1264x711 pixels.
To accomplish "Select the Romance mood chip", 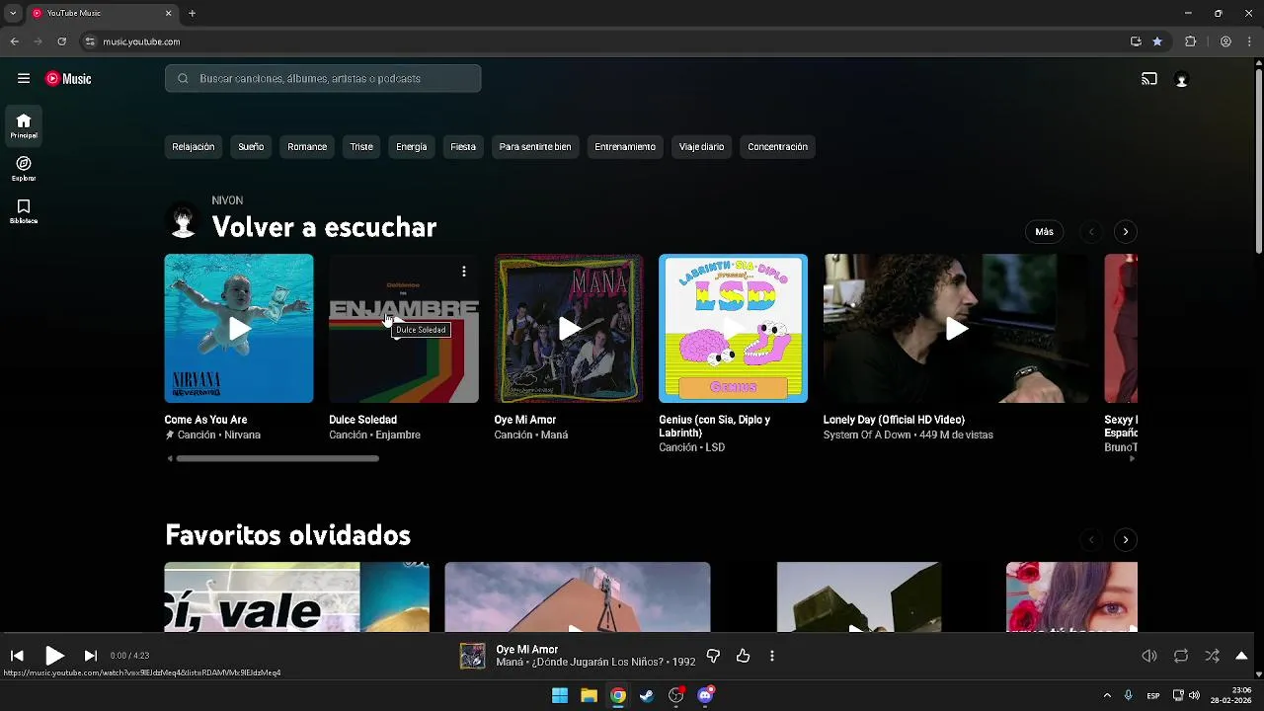I will point(307,147).
